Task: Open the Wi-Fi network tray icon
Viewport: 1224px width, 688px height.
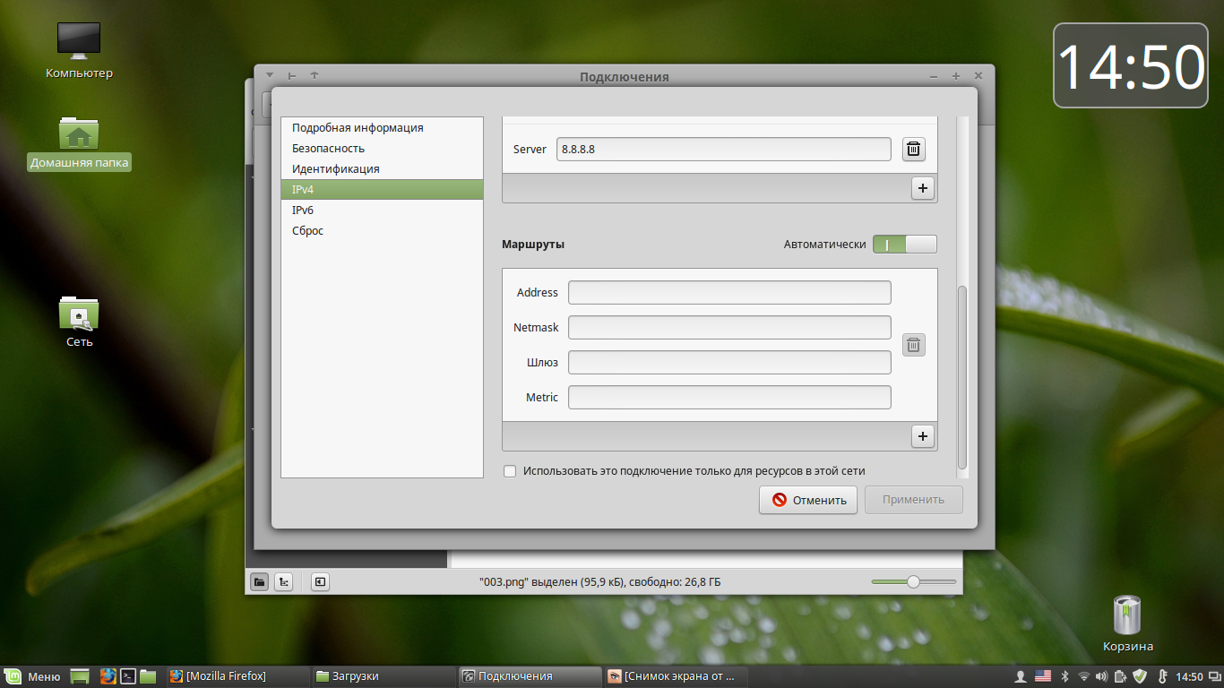Action: (1083, 676)
